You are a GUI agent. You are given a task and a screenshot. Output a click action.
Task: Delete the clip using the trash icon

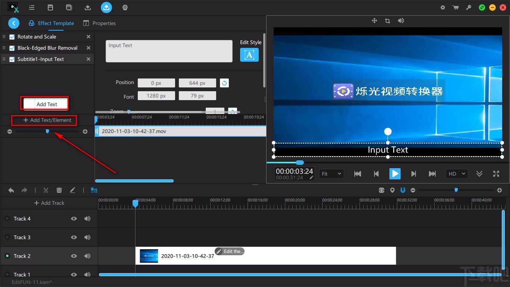[x=59, y=190]
